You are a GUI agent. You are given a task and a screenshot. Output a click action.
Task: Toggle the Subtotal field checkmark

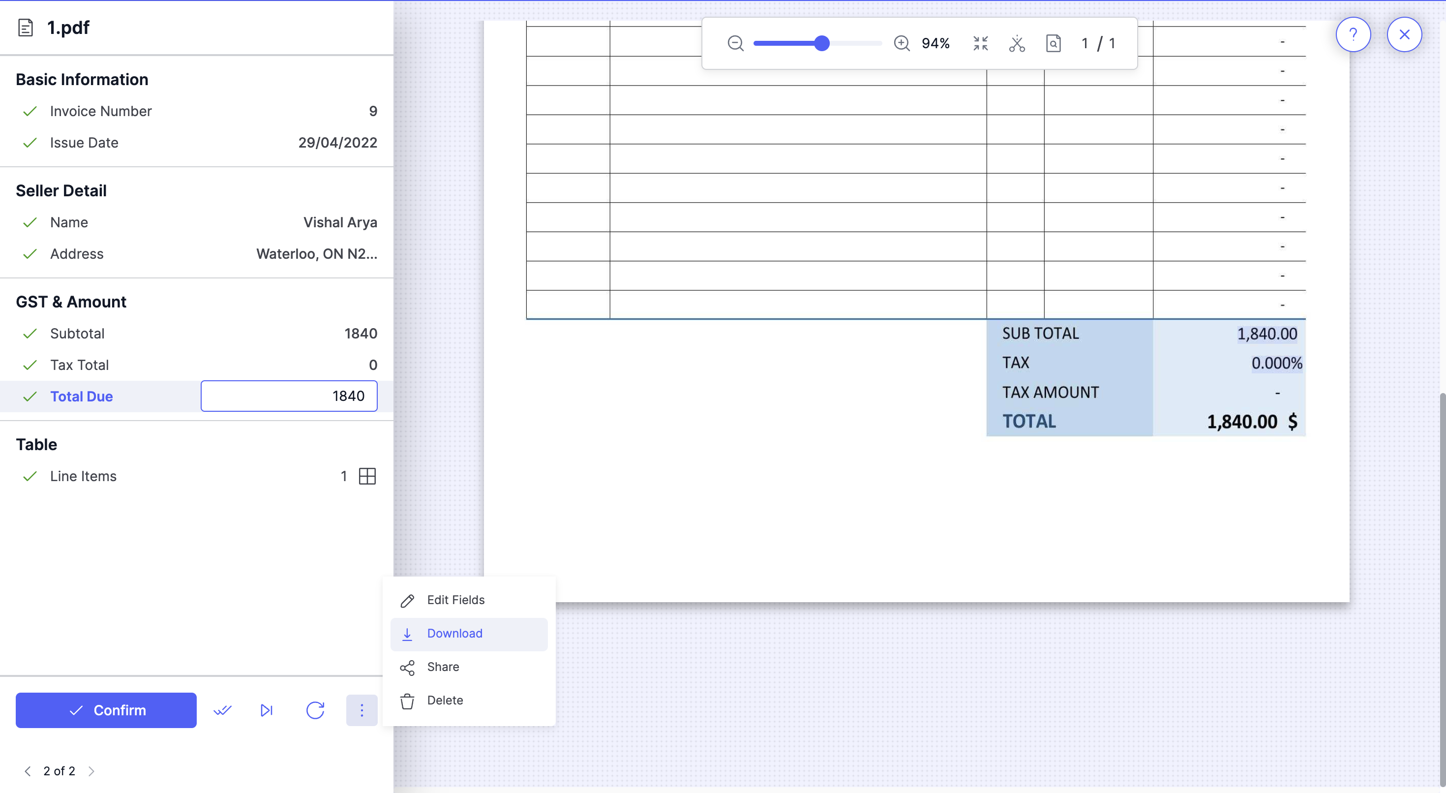point(30,334)
